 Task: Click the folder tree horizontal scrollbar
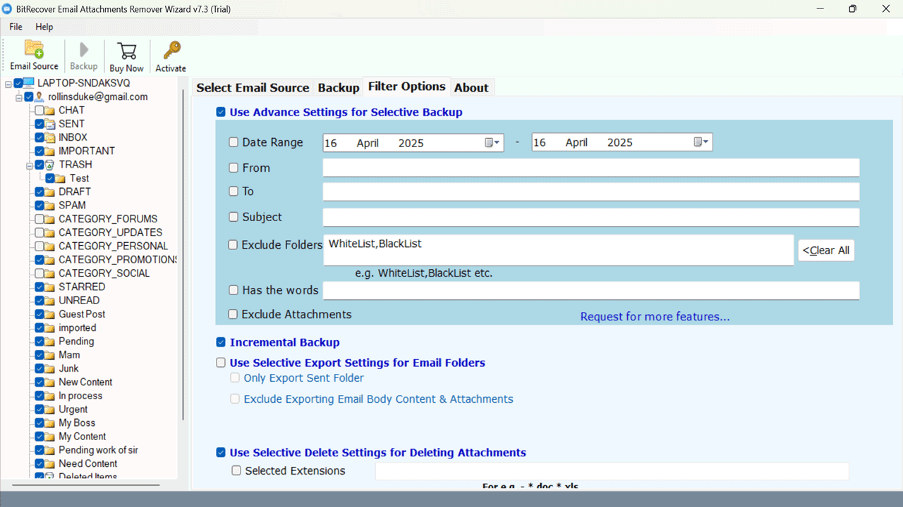point(86,484)
